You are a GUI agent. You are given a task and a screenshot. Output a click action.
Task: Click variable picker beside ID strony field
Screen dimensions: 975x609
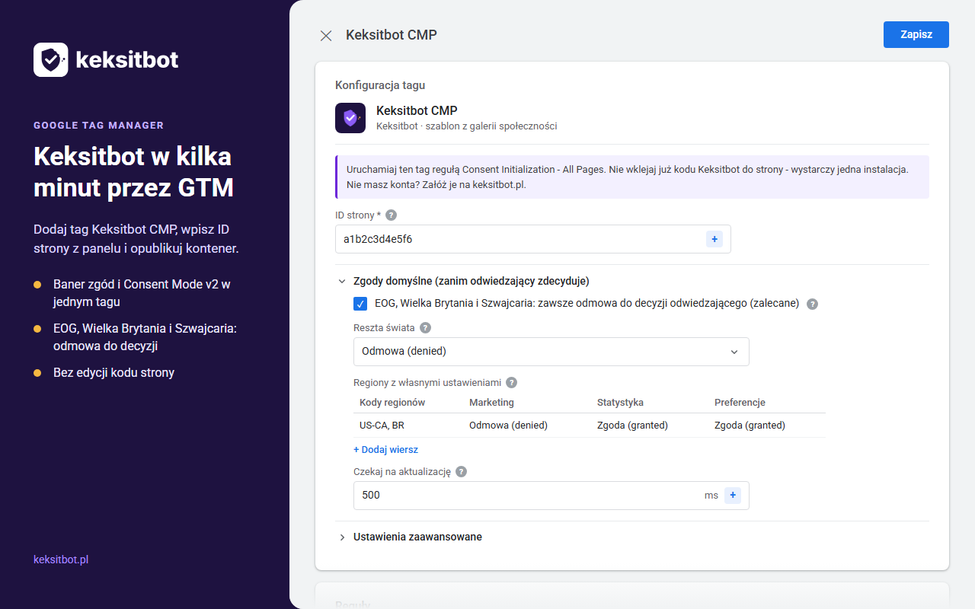[x=714, y=239]
